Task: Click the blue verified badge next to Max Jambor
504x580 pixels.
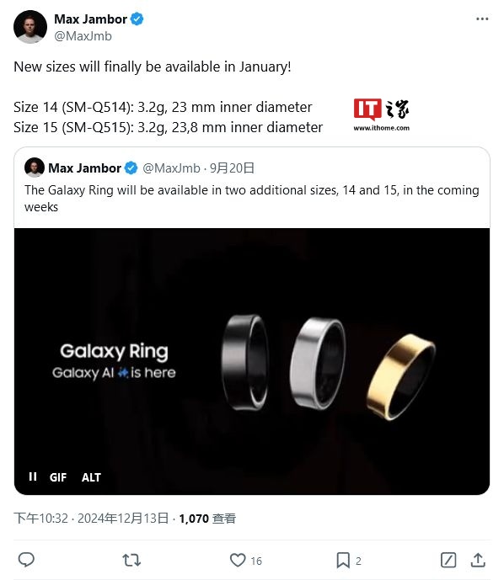Action: point(137,19)
